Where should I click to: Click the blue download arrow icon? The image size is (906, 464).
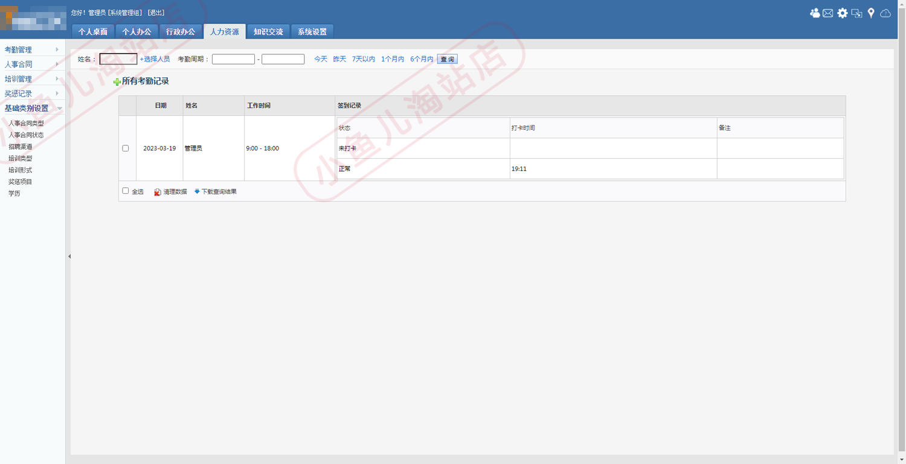[x=197, y=191]
